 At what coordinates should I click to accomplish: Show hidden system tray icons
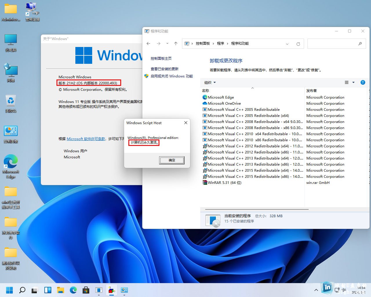coord(316,290)
